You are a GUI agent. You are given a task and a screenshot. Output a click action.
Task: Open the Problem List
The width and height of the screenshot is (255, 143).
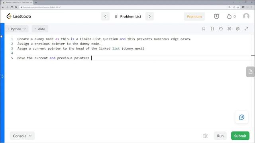[x=128, y=16]
